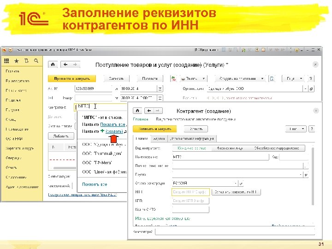Click the Создать link in suggestion popup

(114, 131)
